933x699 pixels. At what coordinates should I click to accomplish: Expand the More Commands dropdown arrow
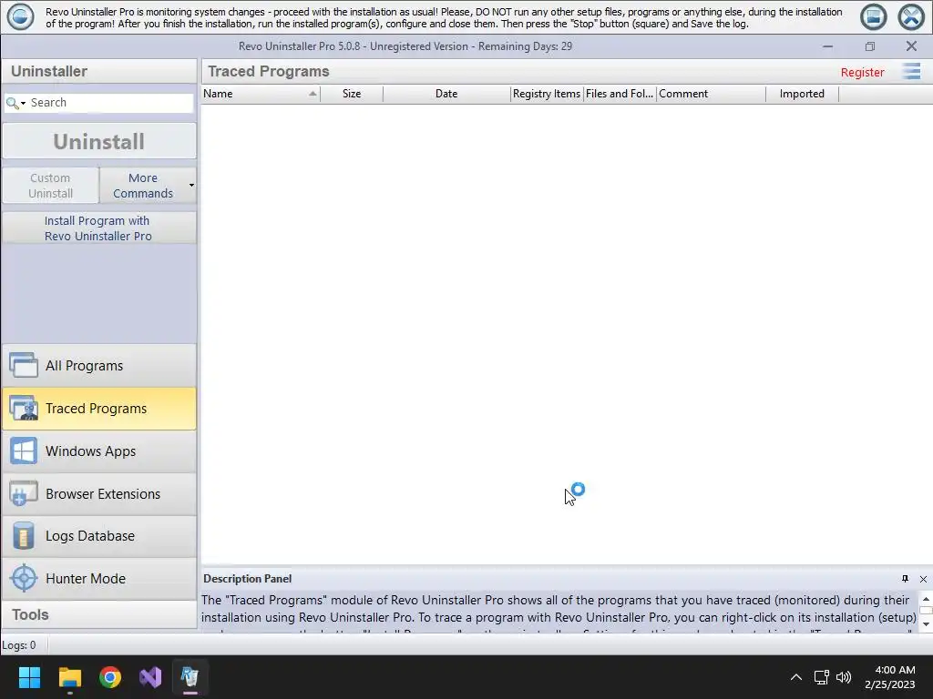pyautogui.click(x=191, y=186)
